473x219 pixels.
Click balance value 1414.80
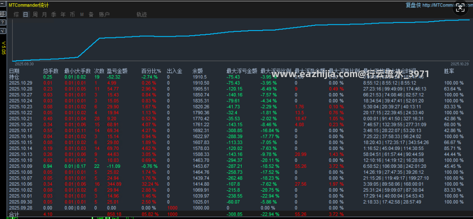[201, 184]
